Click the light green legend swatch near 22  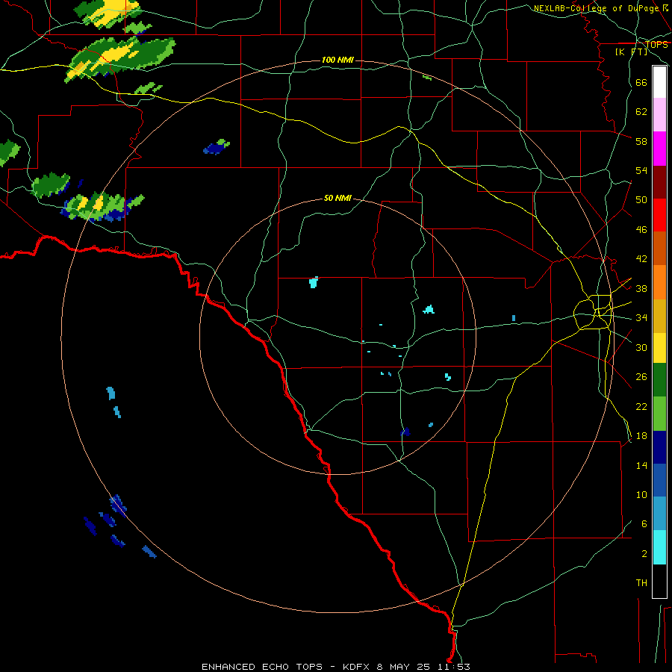[659, 414]
